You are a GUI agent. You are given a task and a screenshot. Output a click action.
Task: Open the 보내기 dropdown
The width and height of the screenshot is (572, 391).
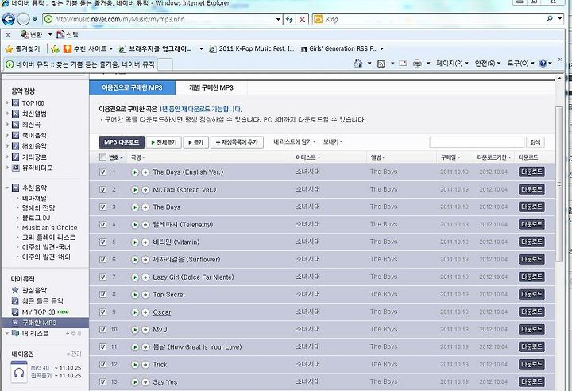[333, 142]
